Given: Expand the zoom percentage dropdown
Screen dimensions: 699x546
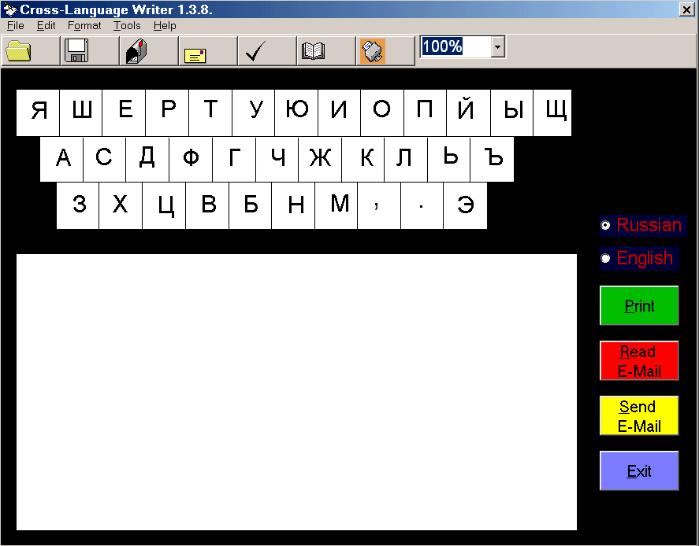Looking at the screenshot, I should click(498, 46).
